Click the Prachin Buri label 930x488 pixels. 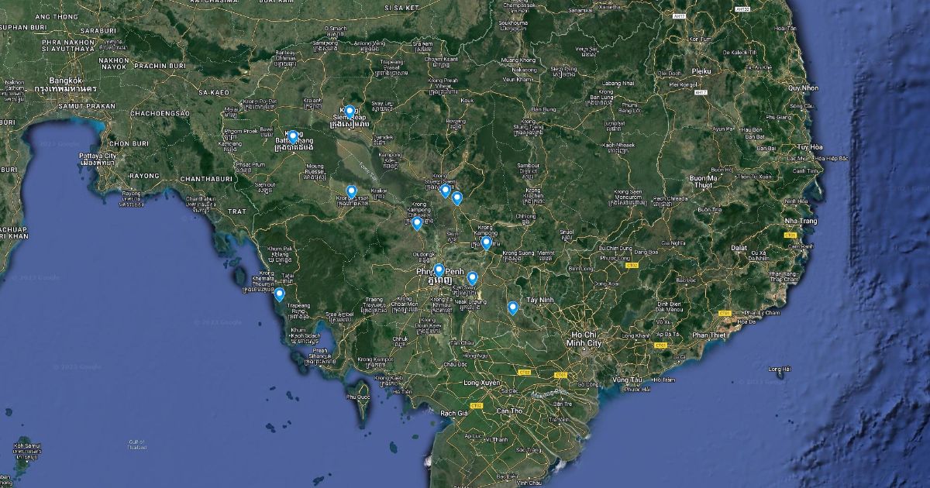tap(162, 64)
